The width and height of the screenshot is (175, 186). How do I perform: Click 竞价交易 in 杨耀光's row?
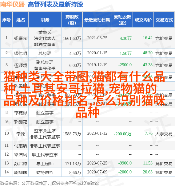(164, 38)
